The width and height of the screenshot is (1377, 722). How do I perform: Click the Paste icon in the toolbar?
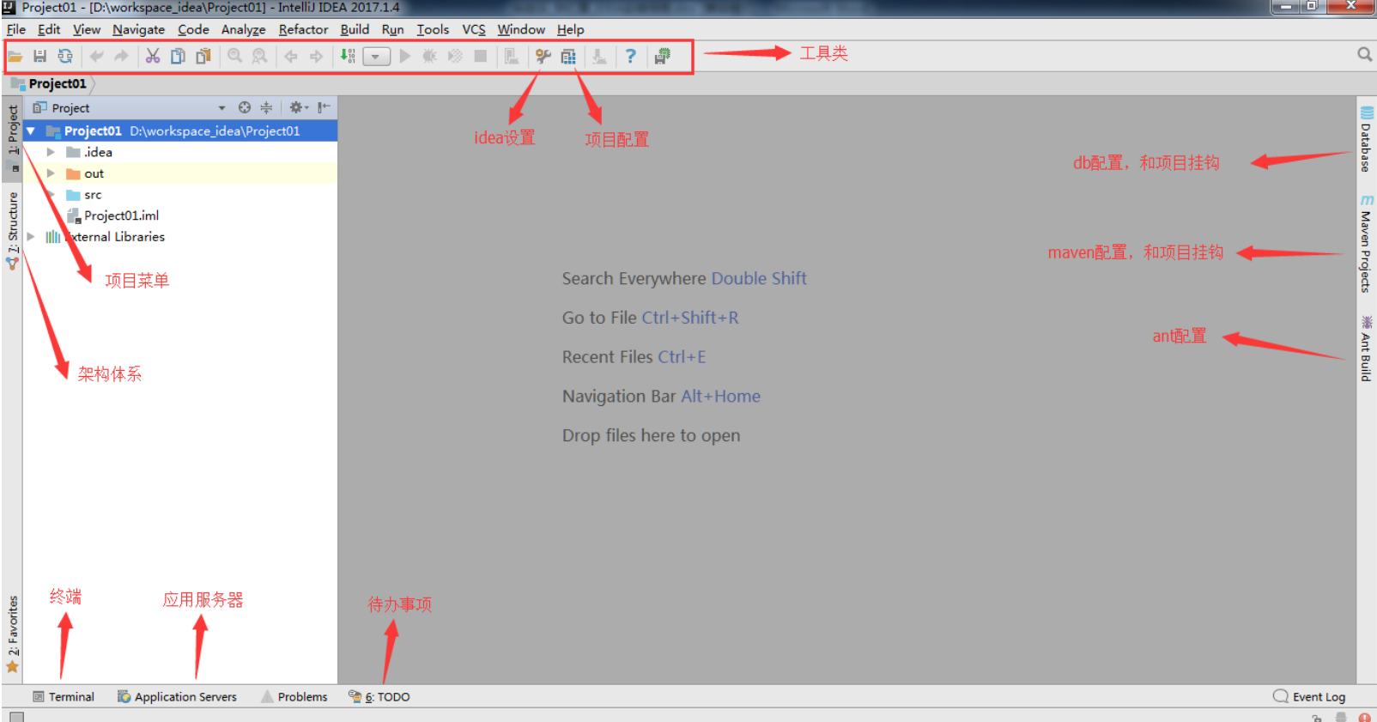pos(203,57)
